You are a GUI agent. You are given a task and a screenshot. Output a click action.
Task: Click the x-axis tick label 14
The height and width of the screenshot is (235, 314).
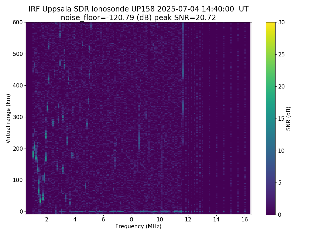tap(216, 220)
